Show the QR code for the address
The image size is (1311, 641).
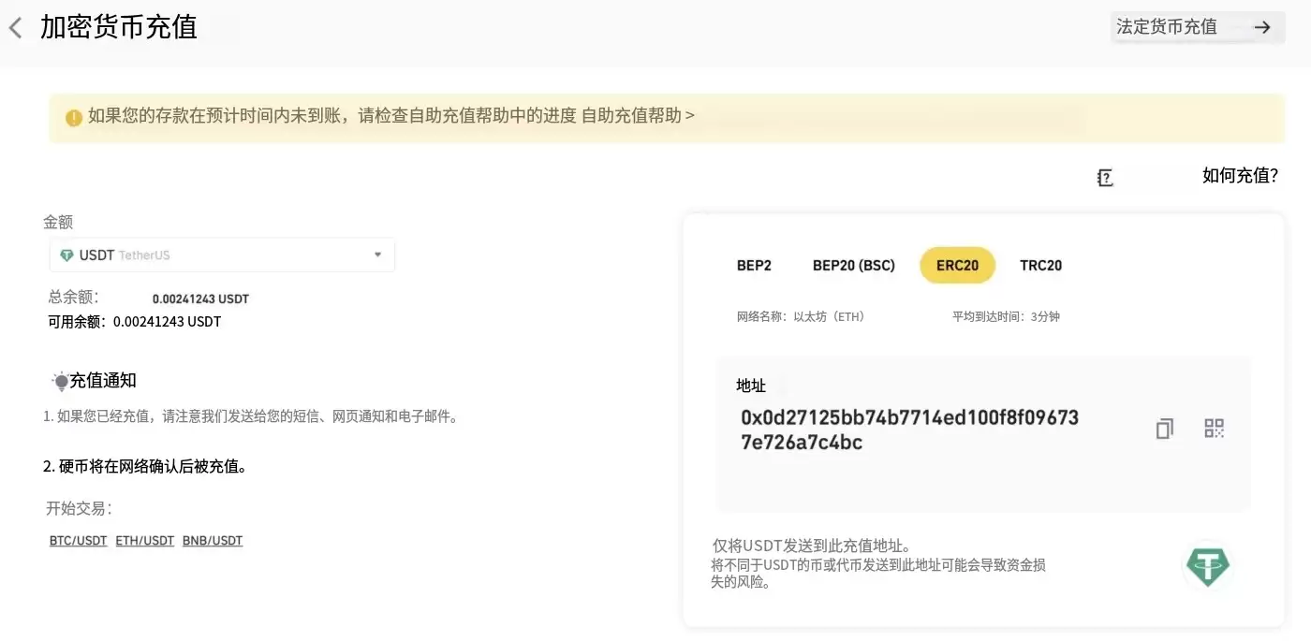[x=1214, y=429]
